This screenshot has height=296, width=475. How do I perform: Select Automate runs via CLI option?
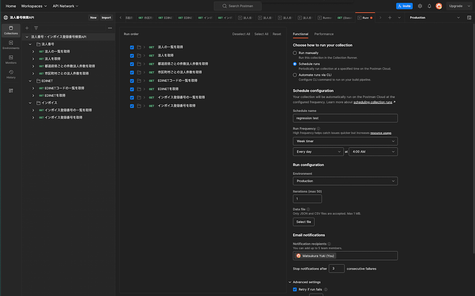[x=295, y=75]
